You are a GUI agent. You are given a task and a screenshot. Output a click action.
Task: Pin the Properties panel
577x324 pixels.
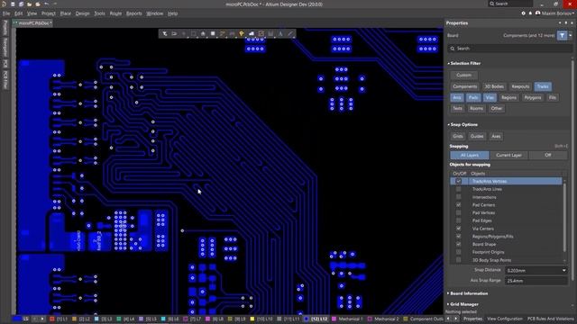[x=566, y=22]
